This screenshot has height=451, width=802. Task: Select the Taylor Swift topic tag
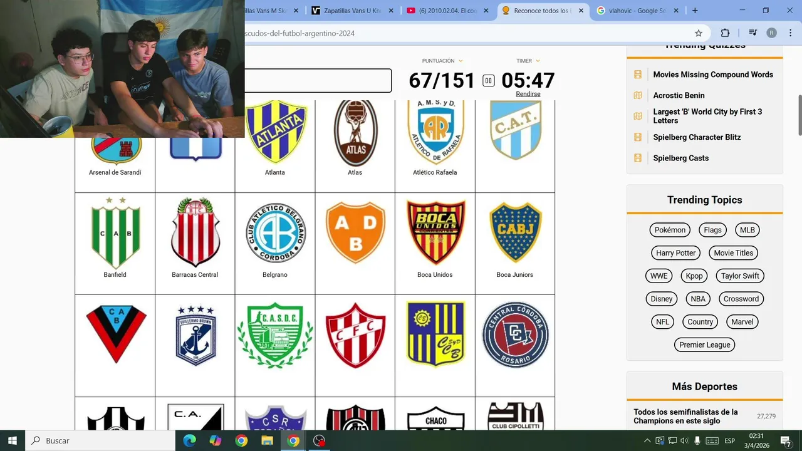click(x=740, y=276)
